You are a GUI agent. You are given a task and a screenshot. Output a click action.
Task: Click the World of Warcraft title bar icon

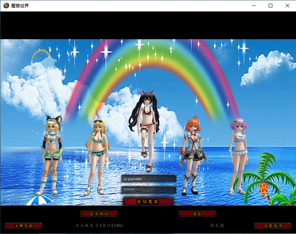[6, 6]
